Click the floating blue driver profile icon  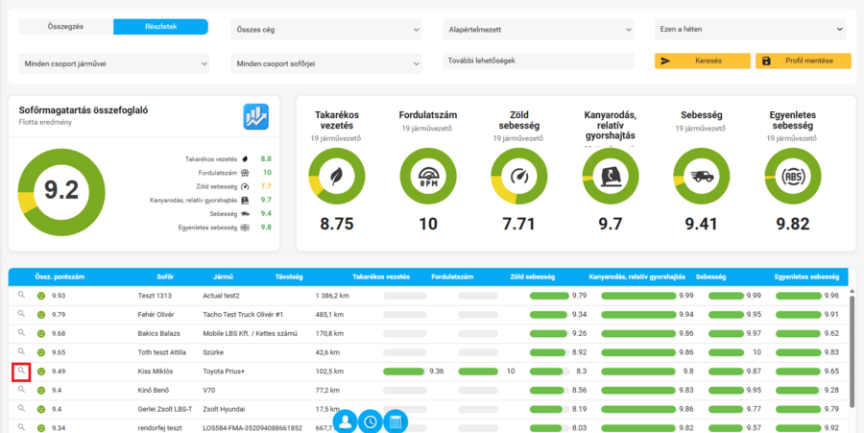(345, 422)
